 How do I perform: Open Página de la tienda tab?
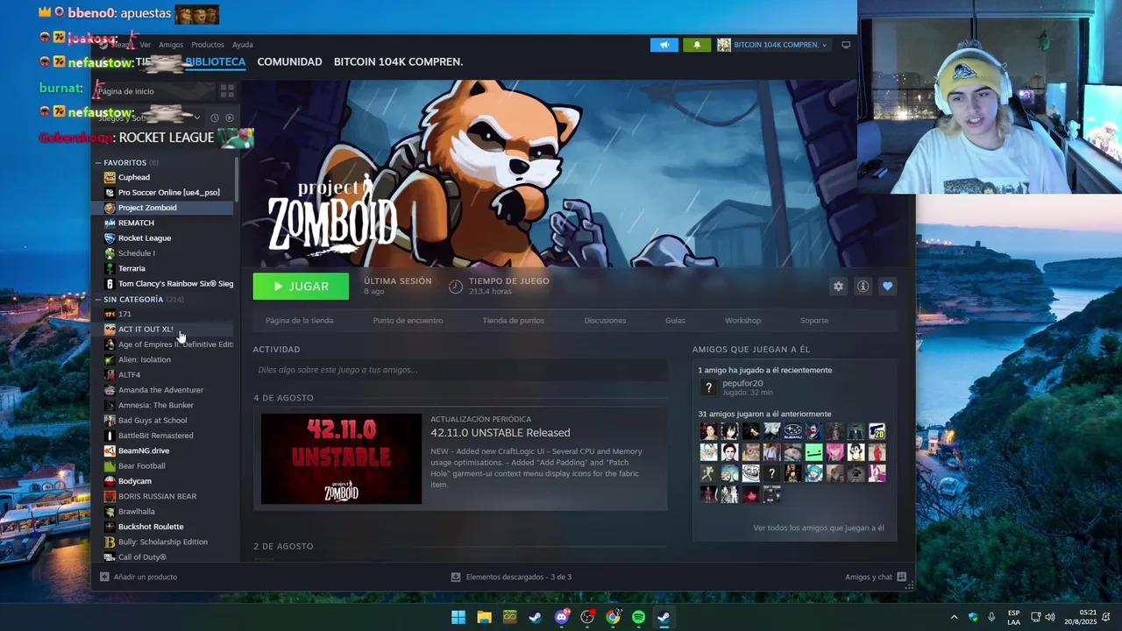click(x=300, y=321)
